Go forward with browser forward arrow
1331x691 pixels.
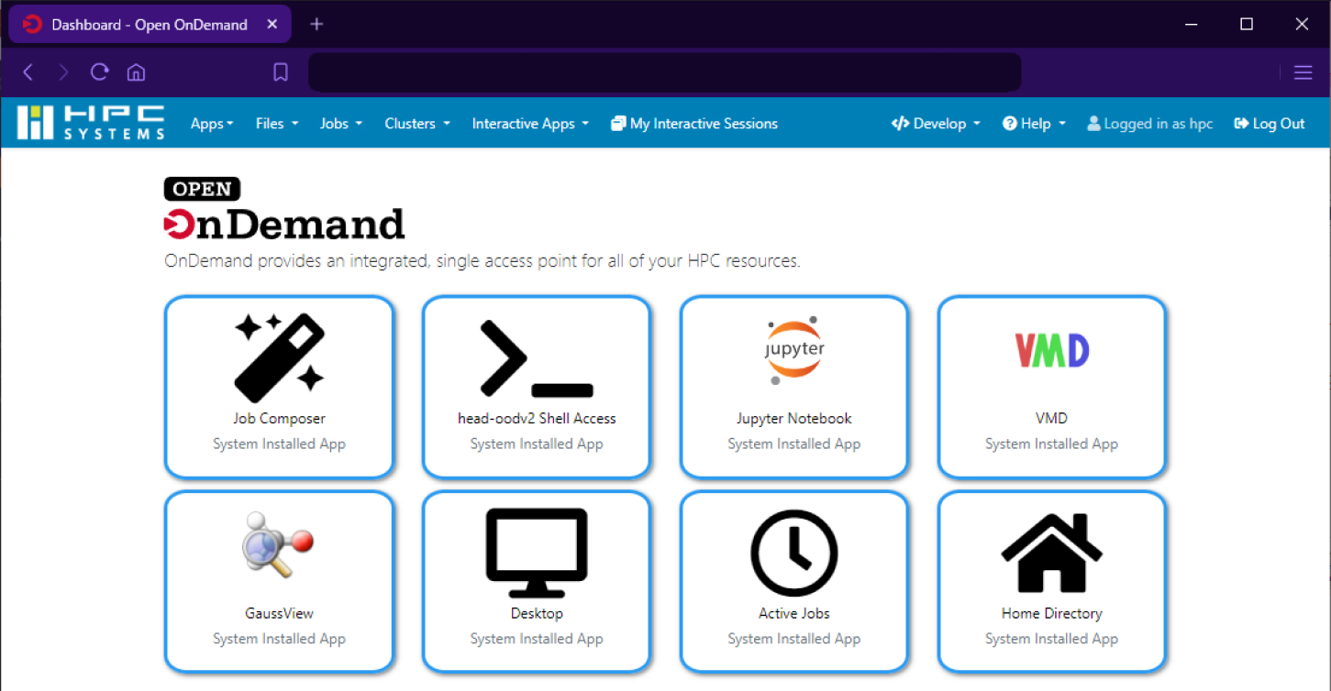point(63,72)
